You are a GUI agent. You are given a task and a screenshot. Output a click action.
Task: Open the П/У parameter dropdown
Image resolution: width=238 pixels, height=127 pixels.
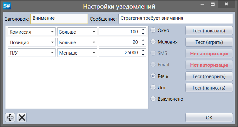[32, 53]
